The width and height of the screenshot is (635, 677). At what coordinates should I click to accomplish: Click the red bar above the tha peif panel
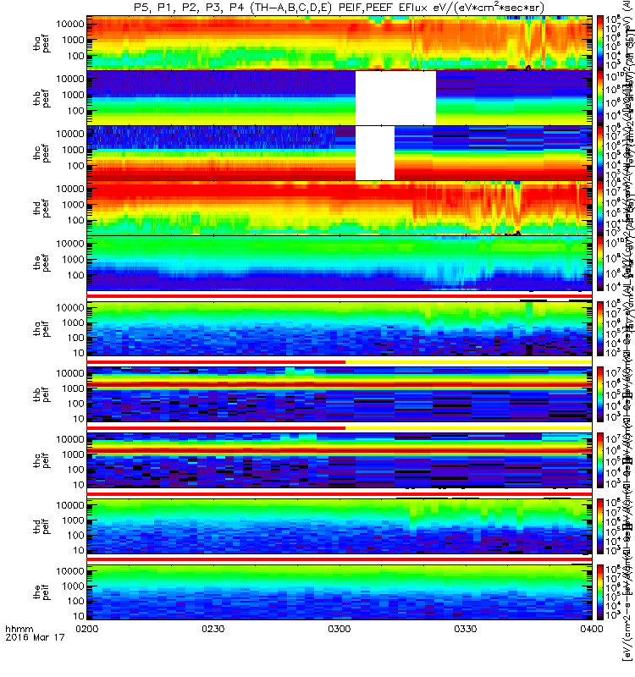[340, 296]
